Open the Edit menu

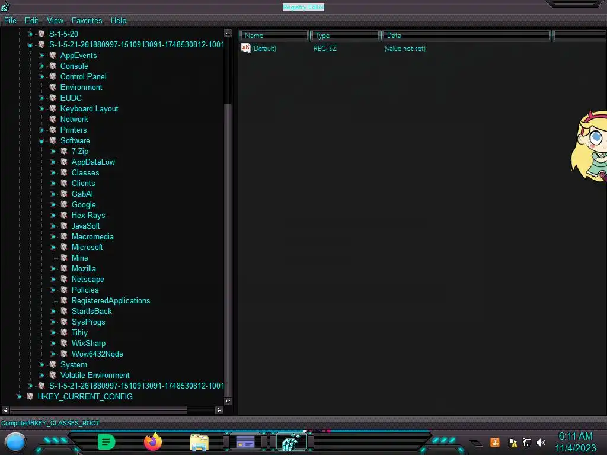pos(31,21)
